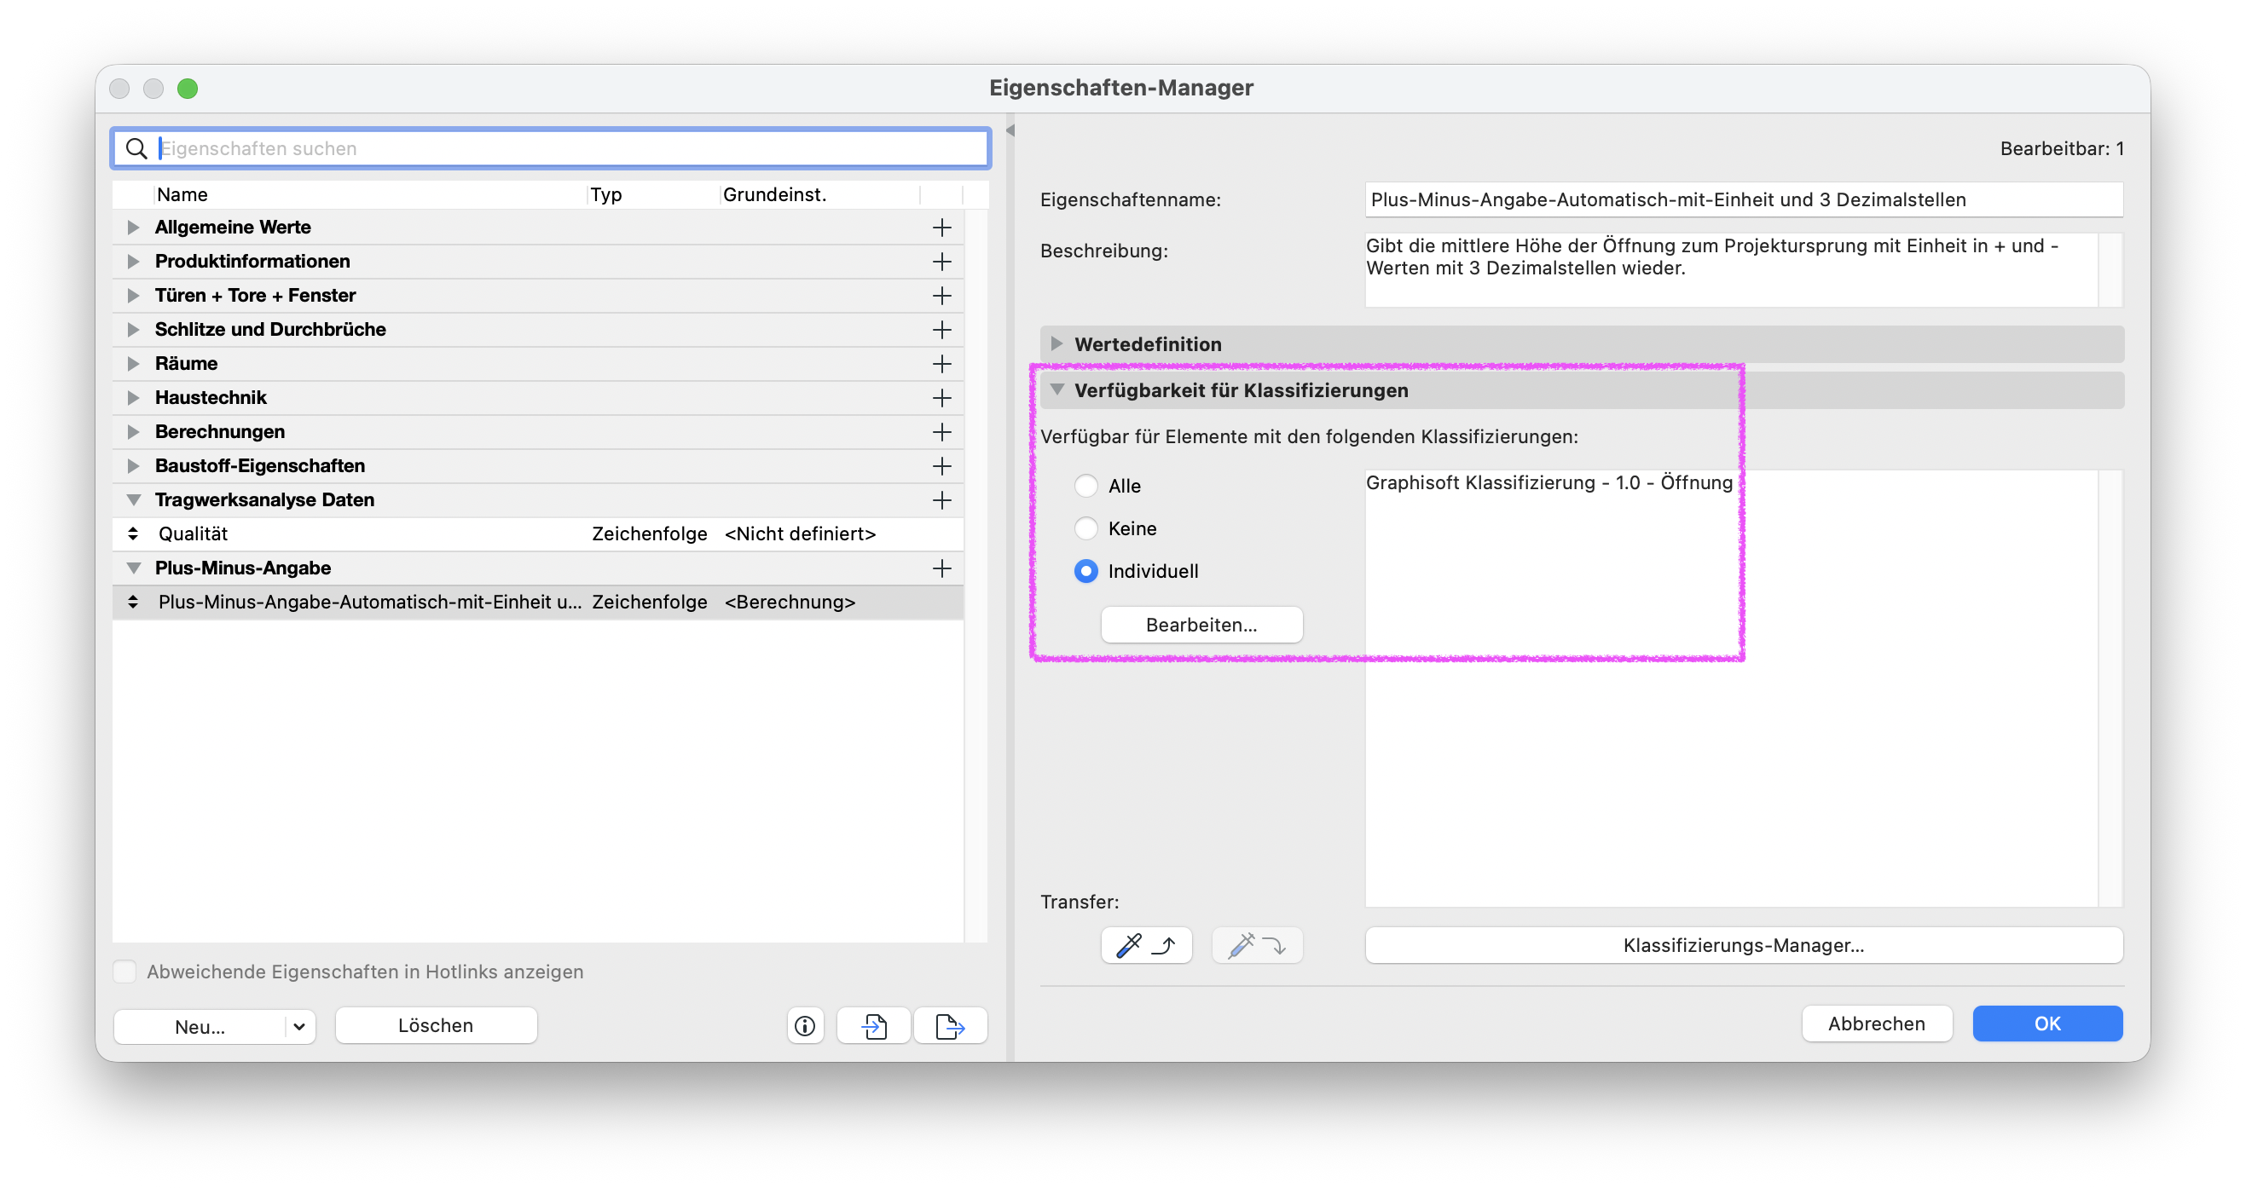Click reorder handle of Qualität row

click(x=132, y=533)
